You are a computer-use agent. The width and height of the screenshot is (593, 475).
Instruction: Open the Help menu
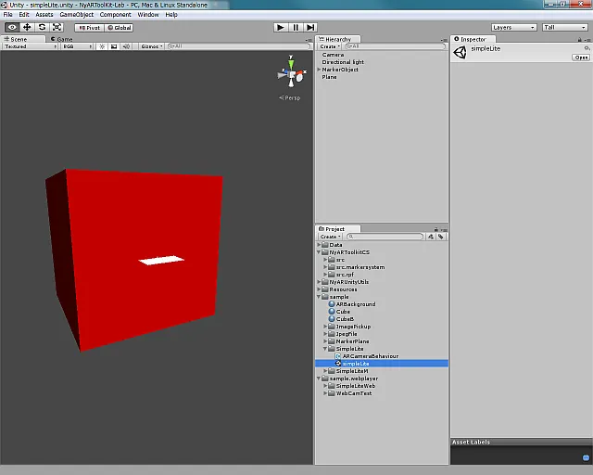[x=171, y=15]
